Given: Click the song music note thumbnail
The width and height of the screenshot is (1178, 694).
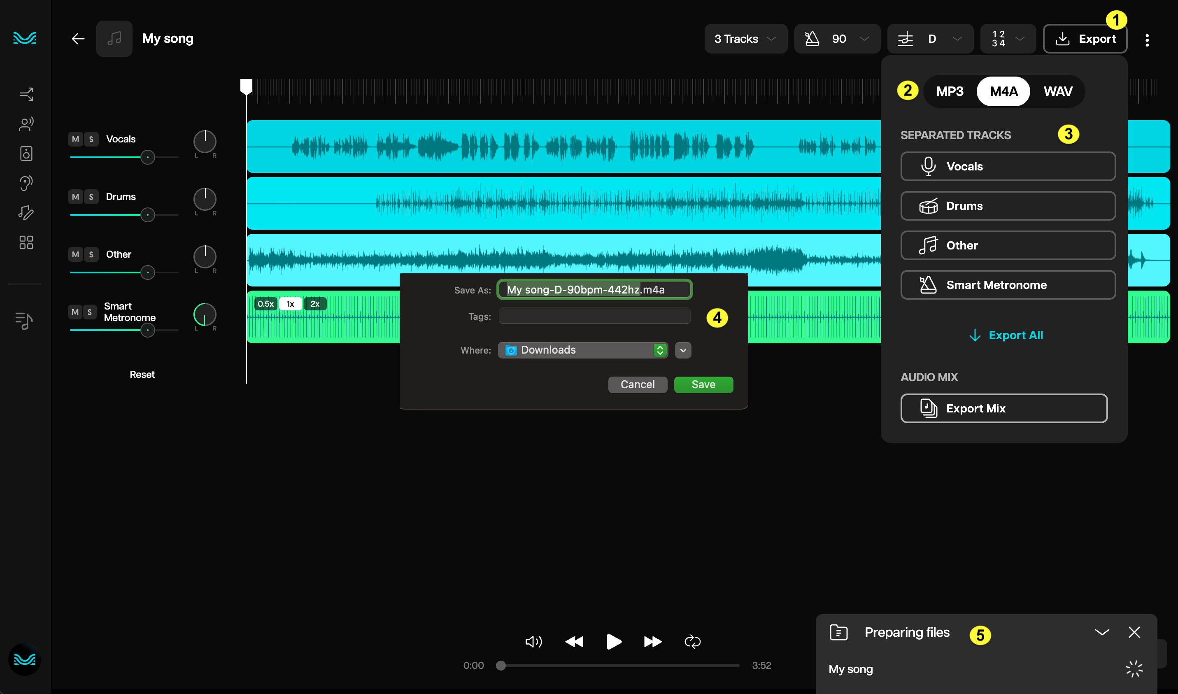Looking at the screenshot, I should [114, 38].
